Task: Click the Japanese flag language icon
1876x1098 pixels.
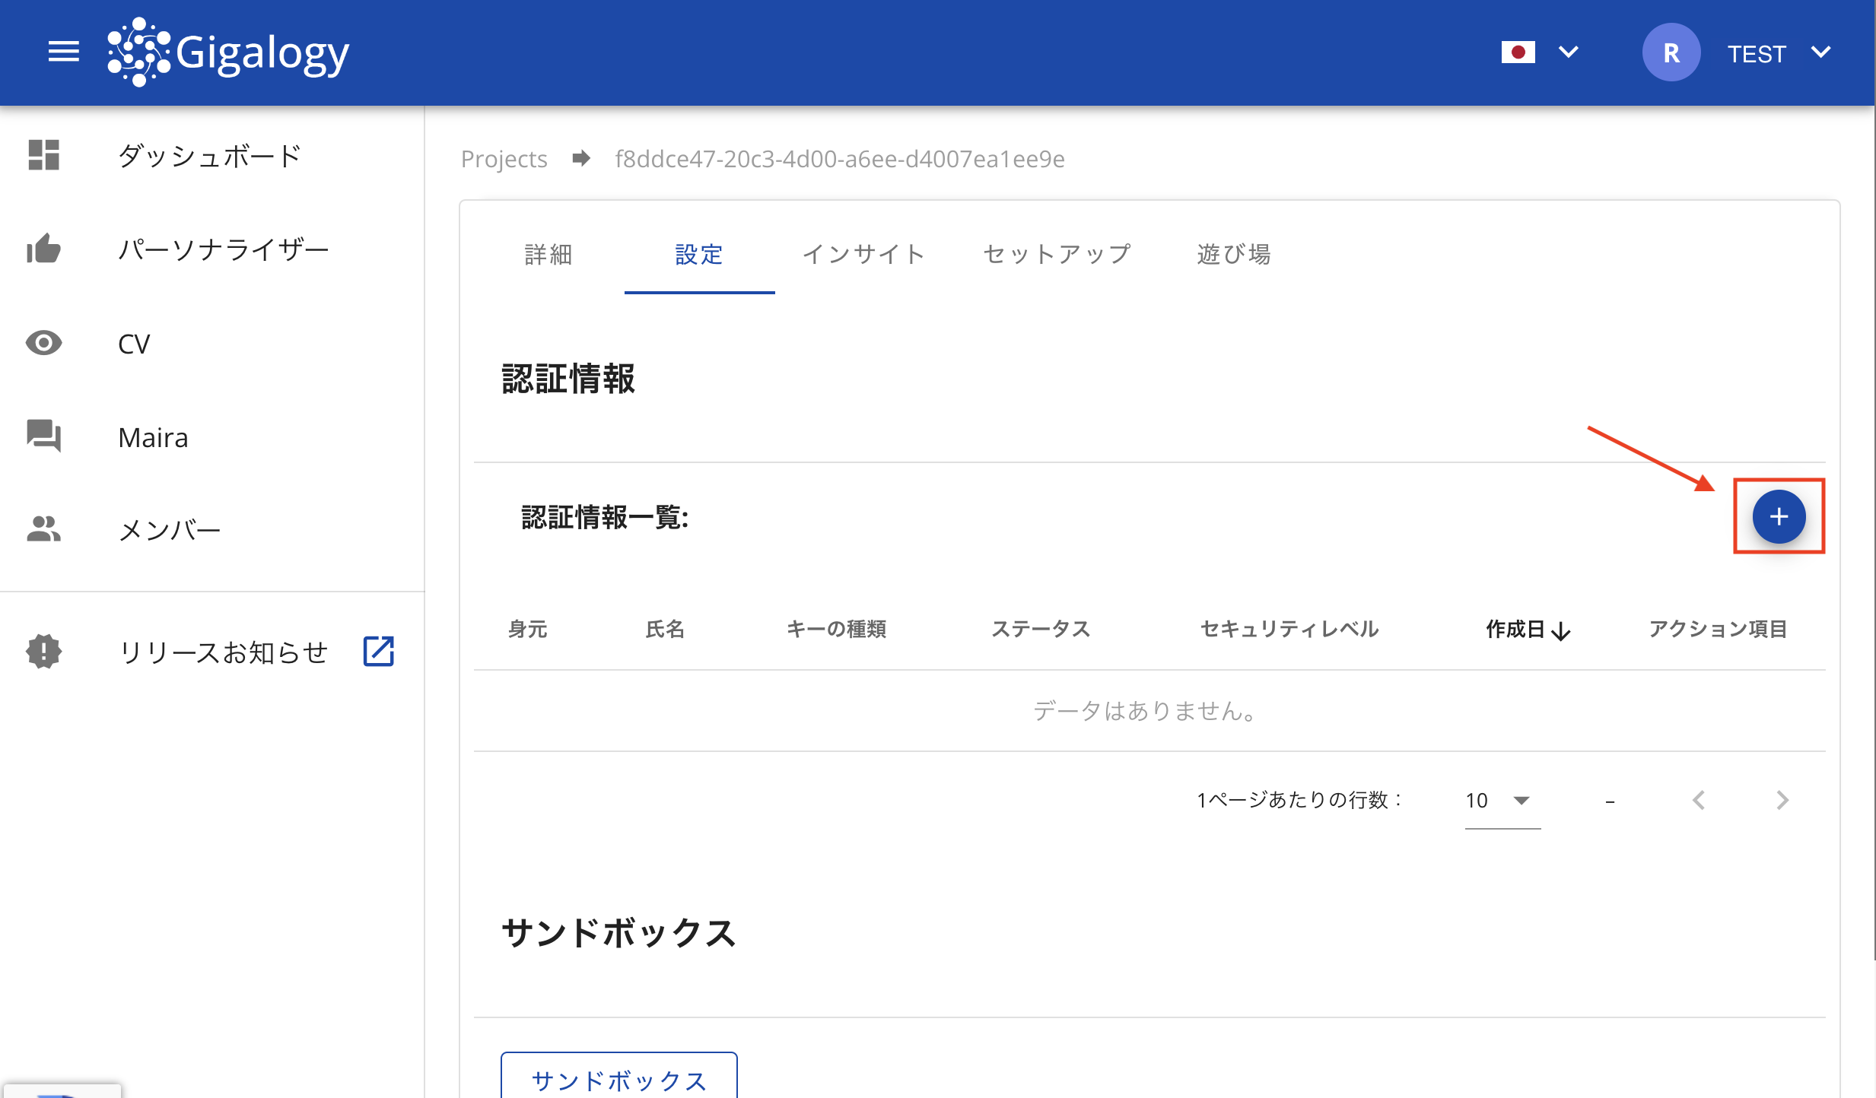Action: [1518, 52]
